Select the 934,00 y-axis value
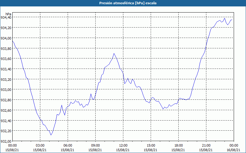This screenshot has width=246, height=153. pyautogui.click(x=6, y=38)
